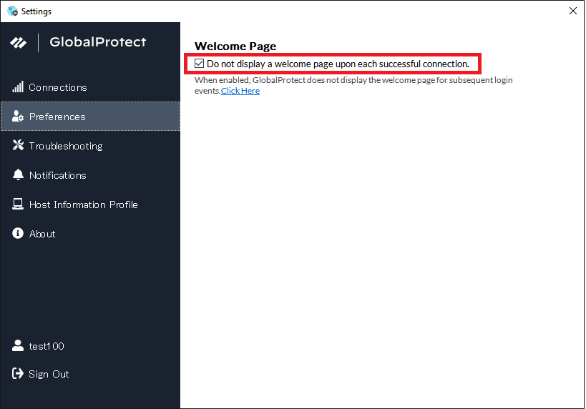This screenshot has width=586, height=409.
Task: Click the Host Information Profile laptop icon
Action: click(x=18, y=204)
